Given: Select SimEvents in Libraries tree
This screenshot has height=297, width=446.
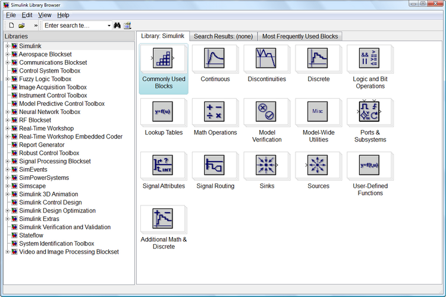Looking at the screenshot, I should (33, 170).
